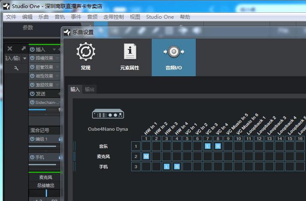Viewport: 306px width, 201px height.
Task: Adjust the 手机 send level slider
Action: point(44,164)
